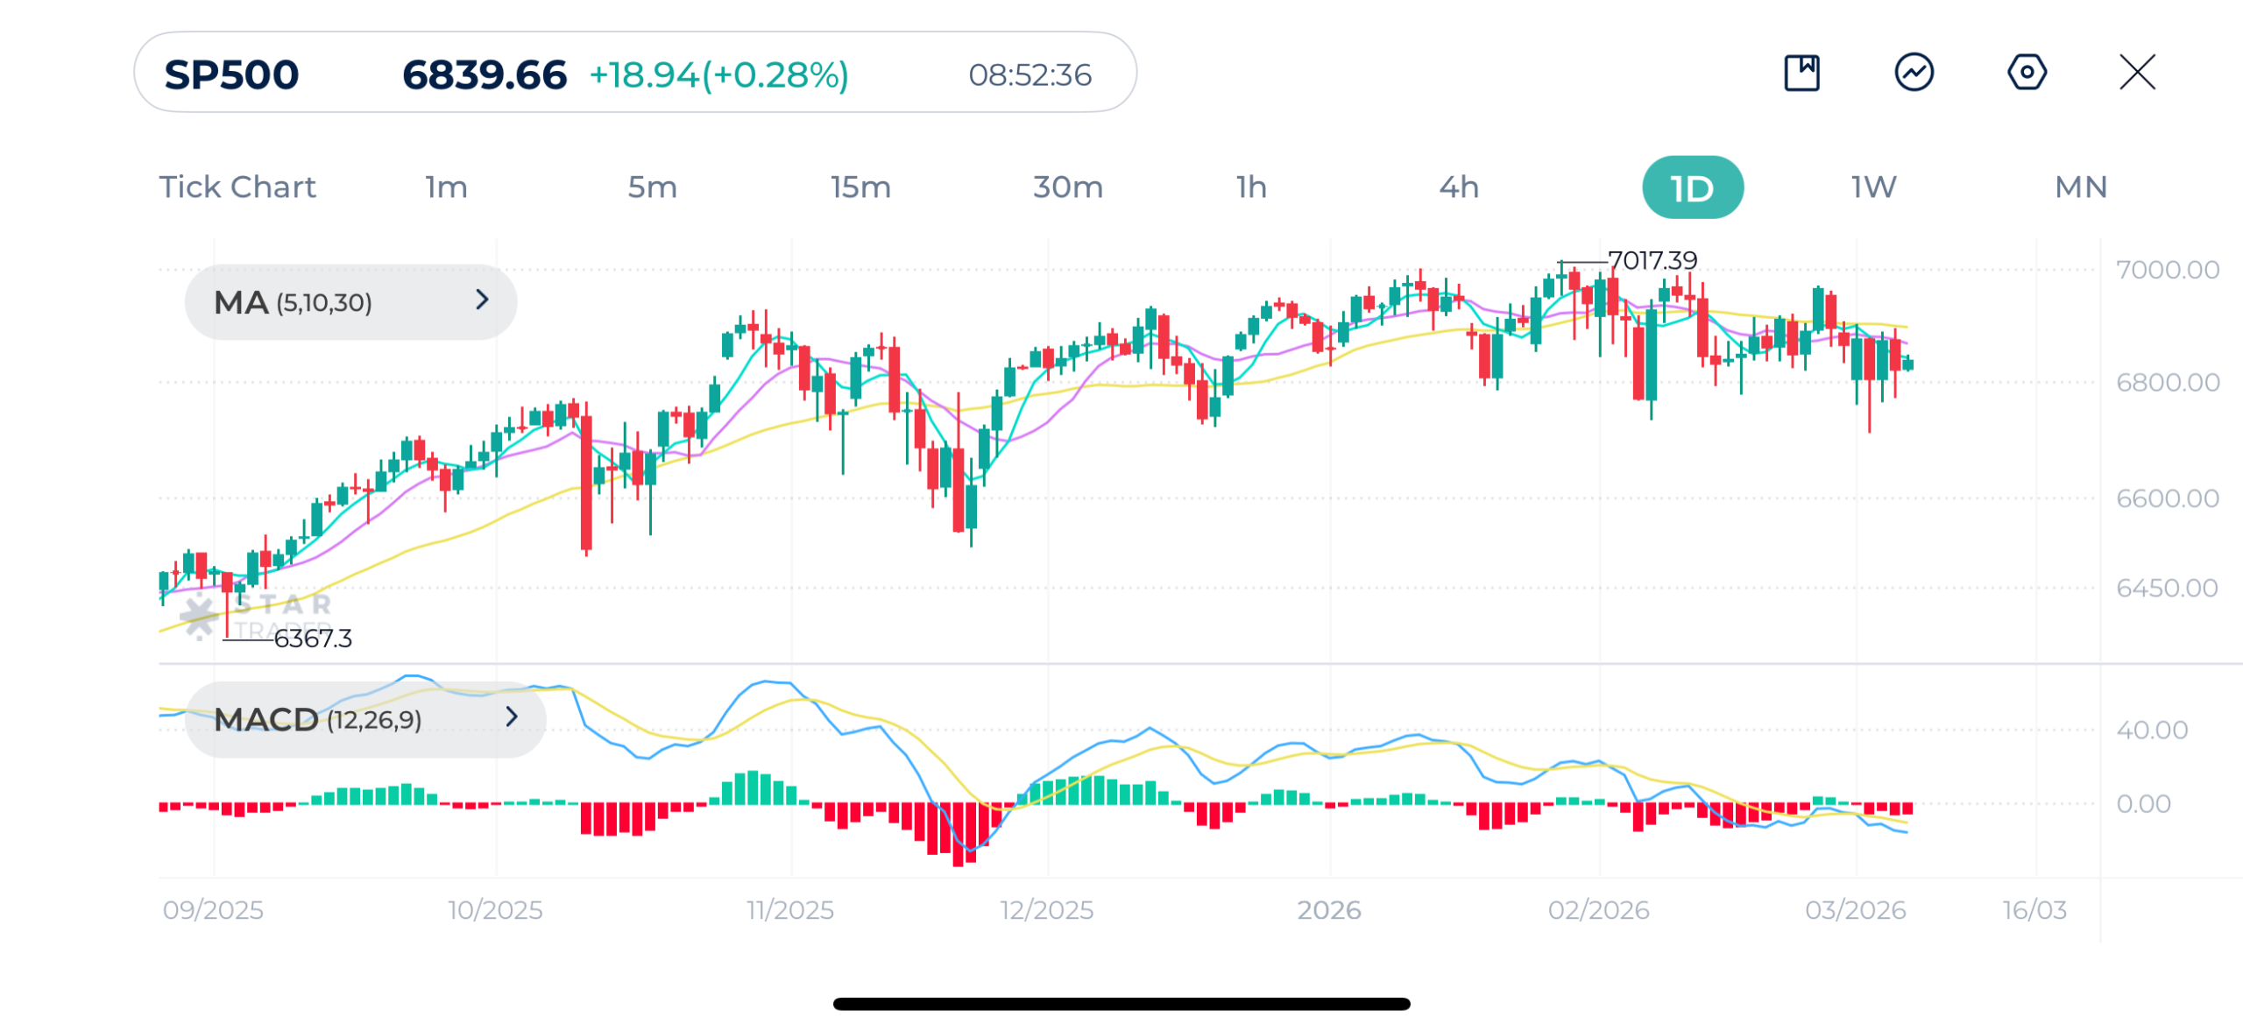This screenshot has width=2243, height=1031.
Task: Open the indicators panel via trend-line icon
Action: coord(1914,74)
